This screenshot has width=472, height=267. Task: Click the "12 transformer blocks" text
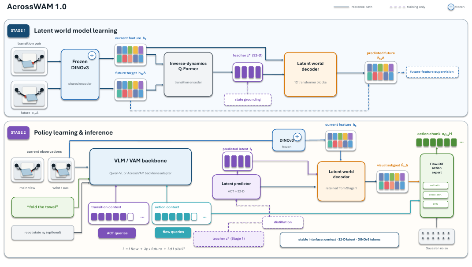[310, 82]
